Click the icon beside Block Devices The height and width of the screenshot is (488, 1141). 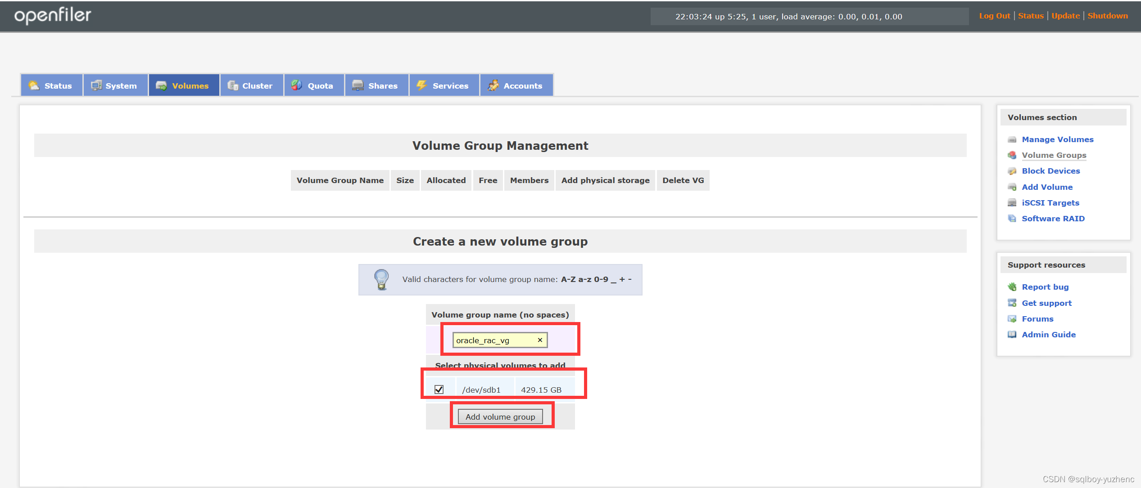click(1012, 171)
